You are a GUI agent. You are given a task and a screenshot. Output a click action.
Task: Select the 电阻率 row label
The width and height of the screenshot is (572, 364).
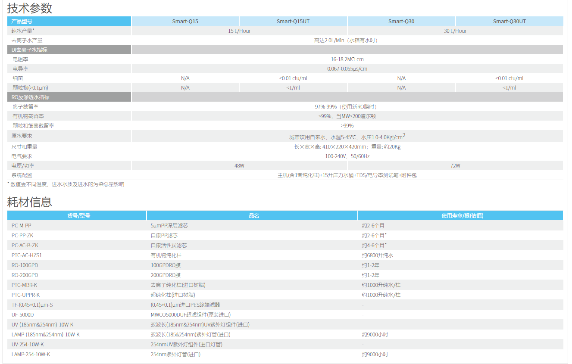pyautogui.click(x=20, y=59)
